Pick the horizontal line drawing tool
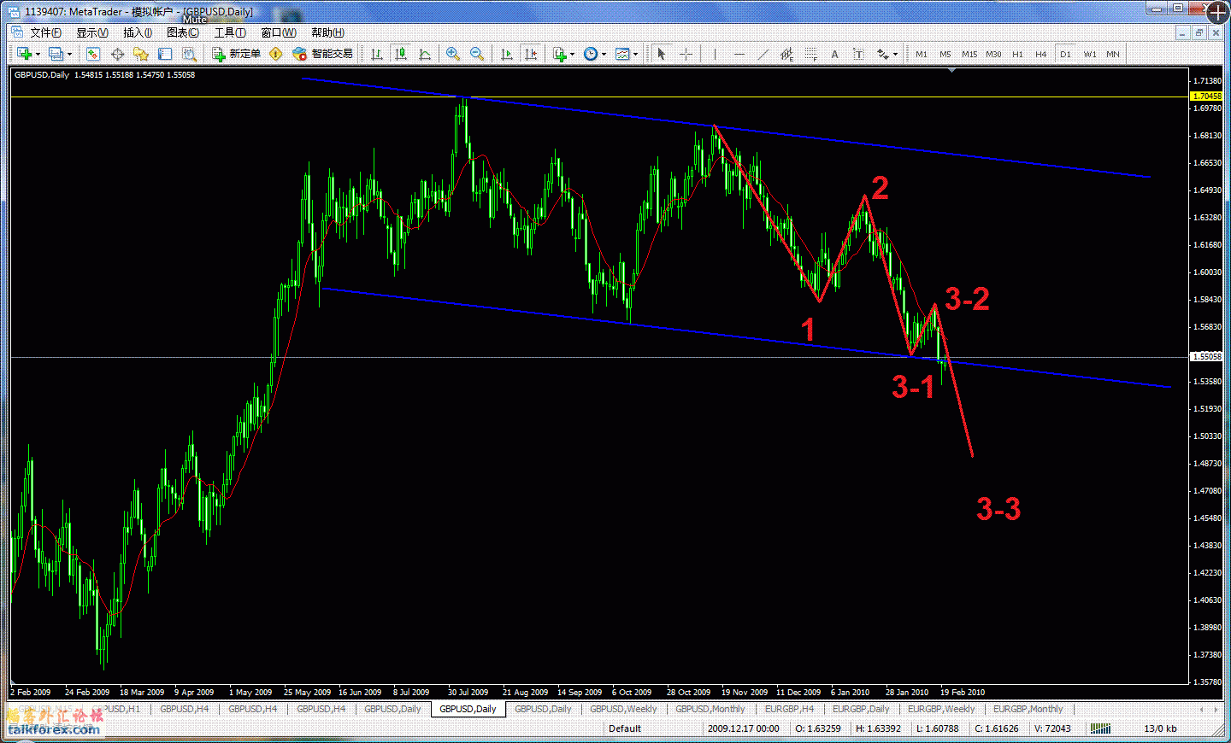Viewport: 1231px width, 743px height. pyautogui.click(x=739, y=54)
